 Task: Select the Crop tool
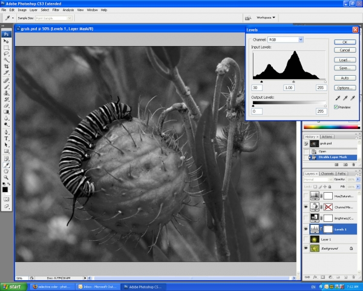(x=6, y=66)
